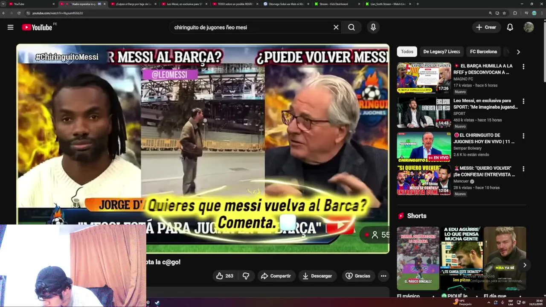Image resolution: width=546 pixels, height=307 pixels.
Task: Switch to first YouTube browser tab
Action: [32, 4]
